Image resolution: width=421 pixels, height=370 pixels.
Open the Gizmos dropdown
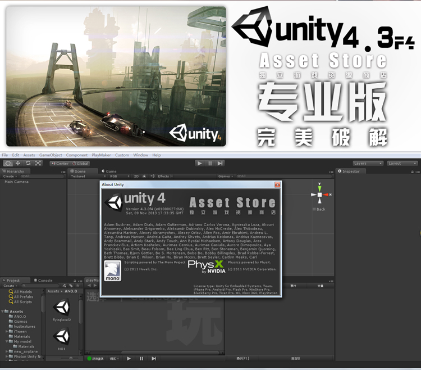pos(226,177)
